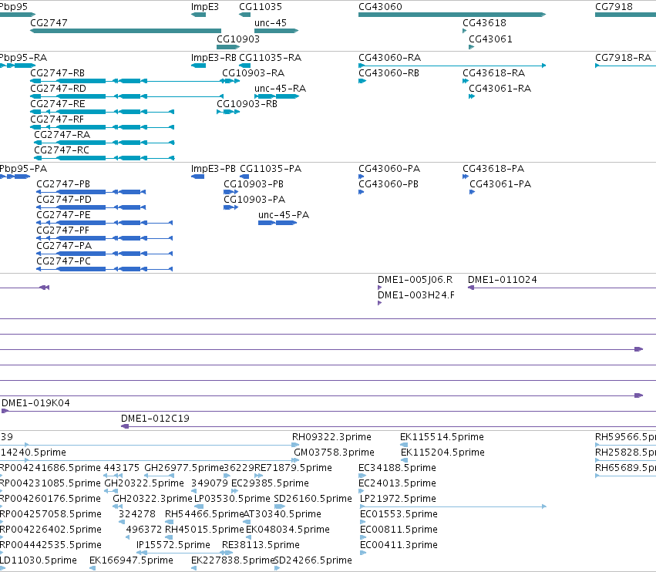This screenshot has height=572, width=656.
Task: Click the CG7918 gene label
Action: [x=614, y=7]
